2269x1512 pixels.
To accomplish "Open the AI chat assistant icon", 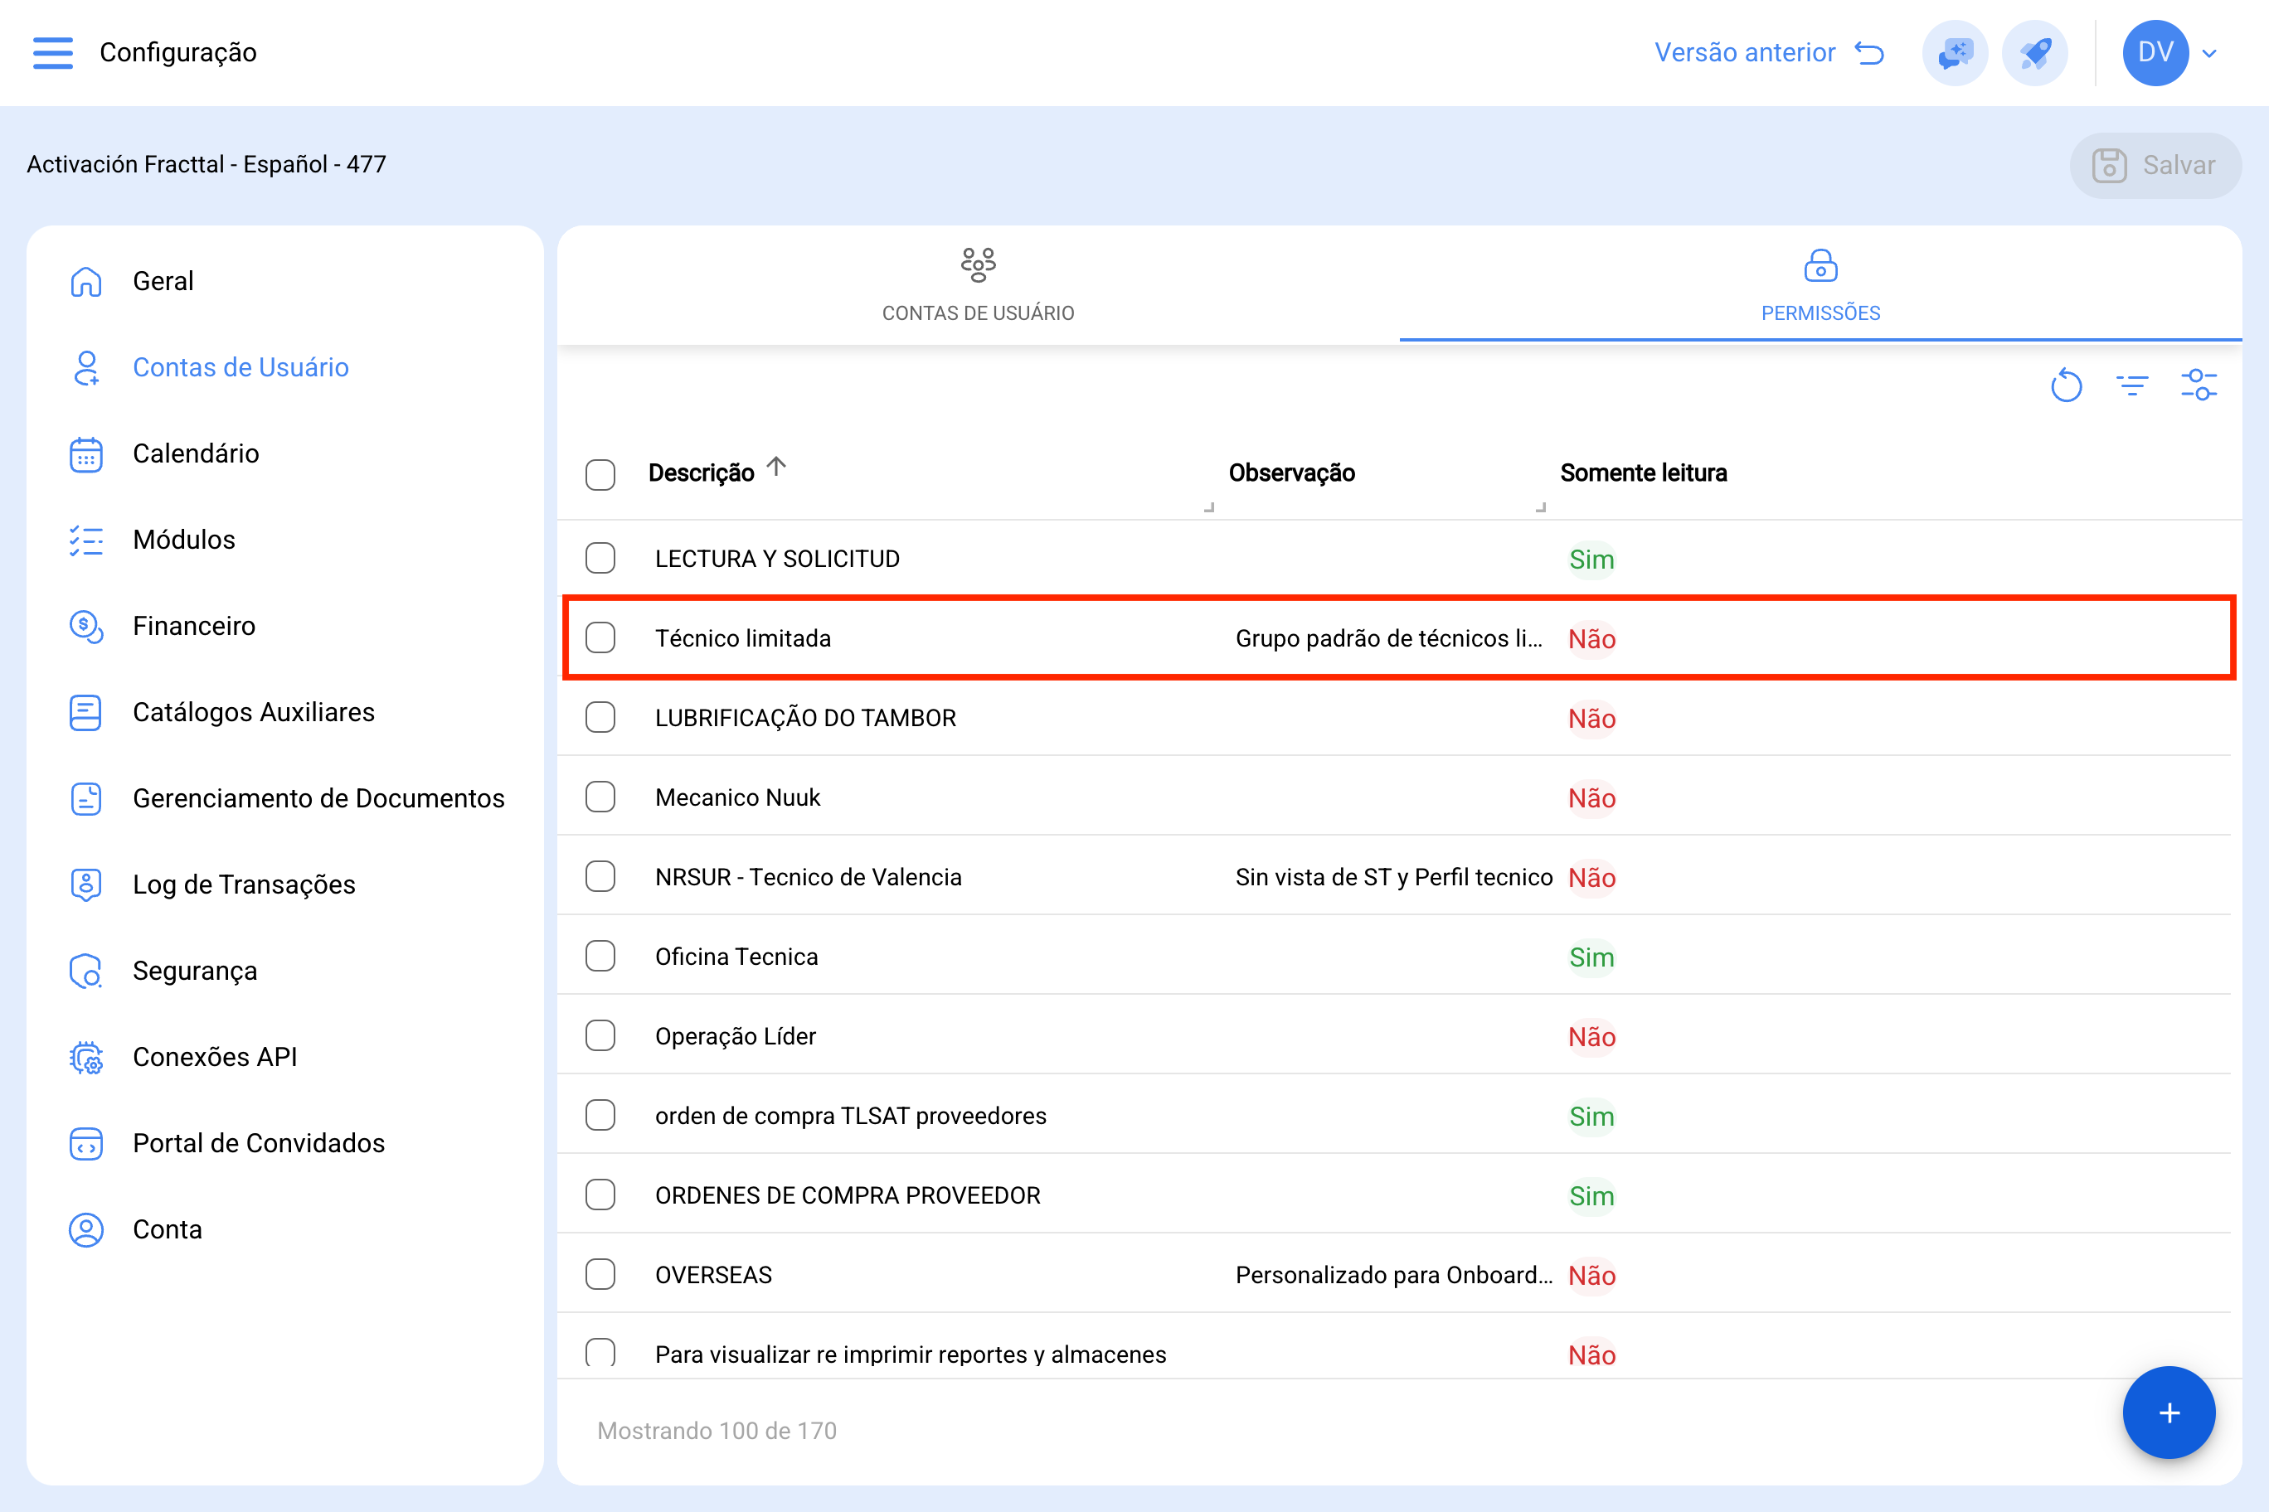I will (1955, 52).
